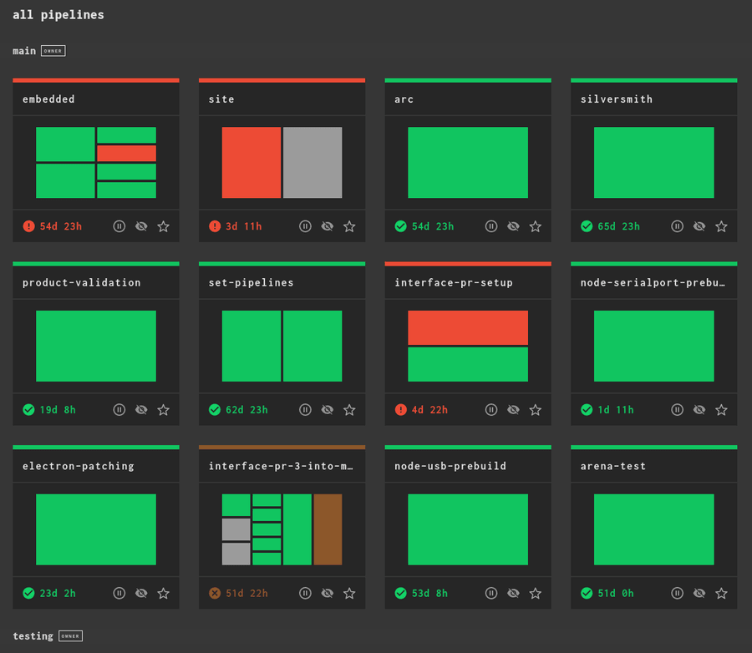The width and height of the screenshot is (752, 653).
Task: Click the failure alert icon on site
Action: pos(213,225)
